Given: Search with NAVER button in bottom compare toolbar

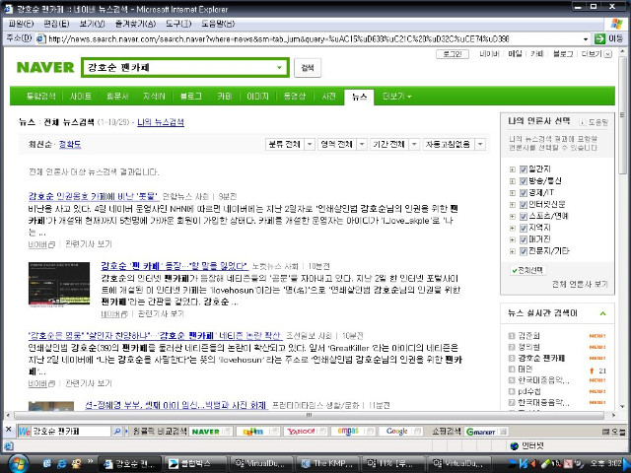Looking at the screenshot, I should click(x=205, y=432).
